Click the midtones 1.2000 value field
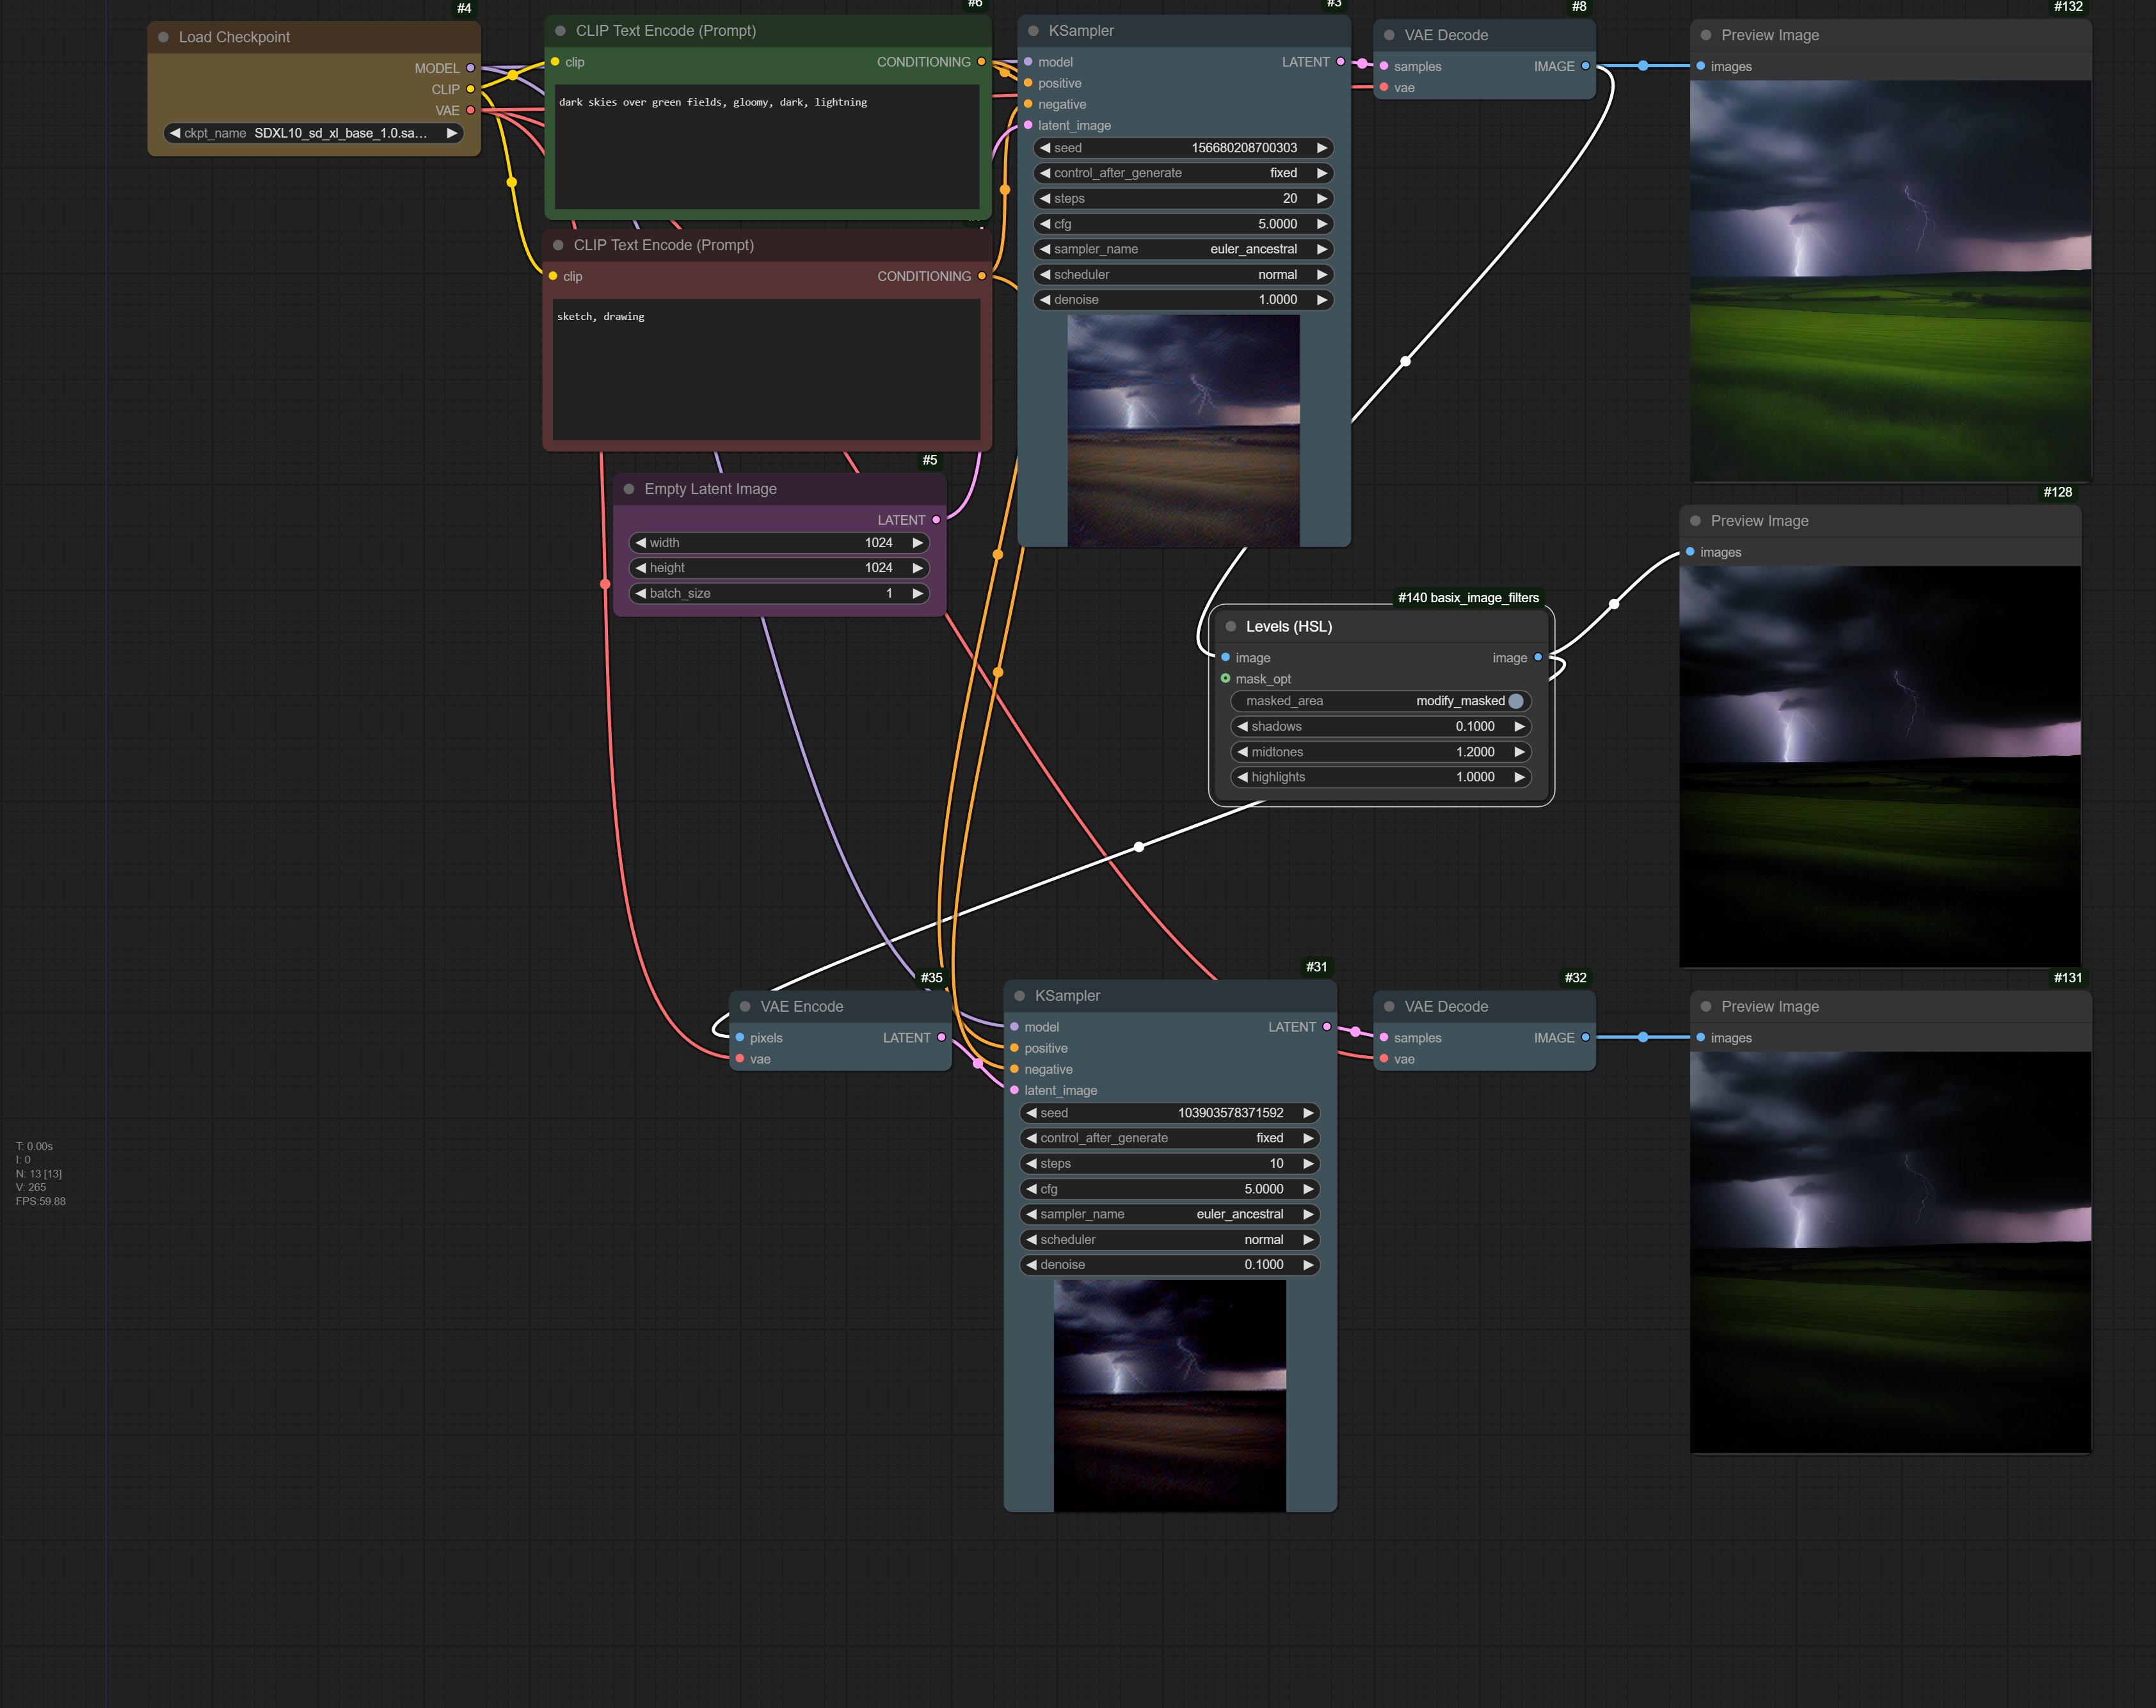Screen dimensions: 2156x1708 click(x=1381, y=752)
